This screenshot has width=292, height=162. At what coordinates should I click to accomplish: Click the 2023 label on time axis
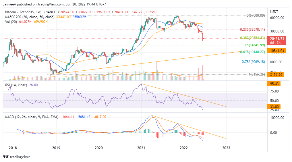226,148
